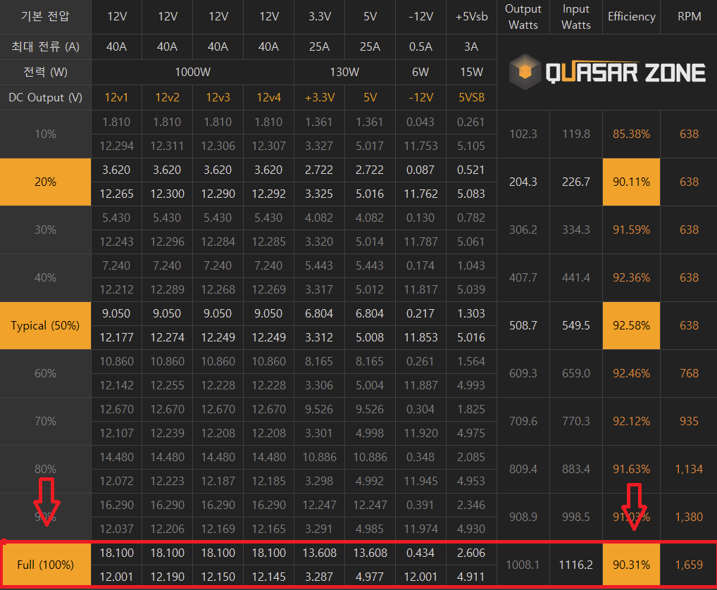Click the '1000W' power cell
Viewport: 717px width, 590px height.
[x=192, y=73]
